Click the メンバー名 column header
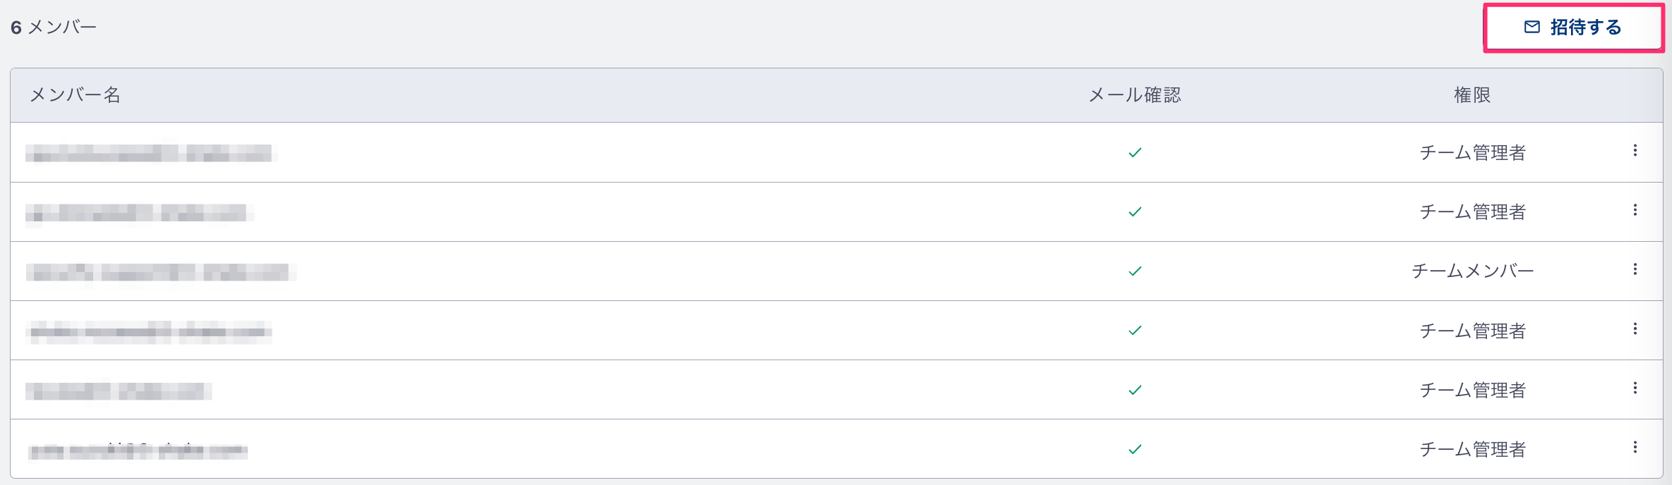1672x485 pixels. (x=75, y=95)
